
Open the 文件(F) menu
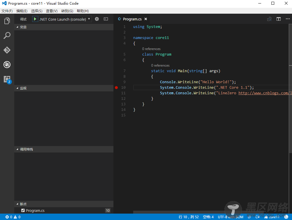7,11
